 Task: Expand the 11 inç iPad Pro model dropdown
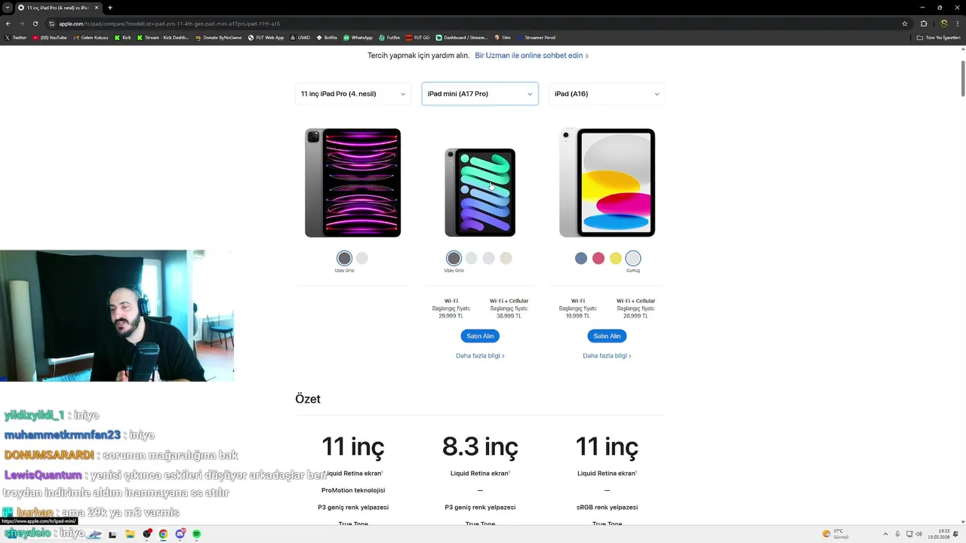353,94
